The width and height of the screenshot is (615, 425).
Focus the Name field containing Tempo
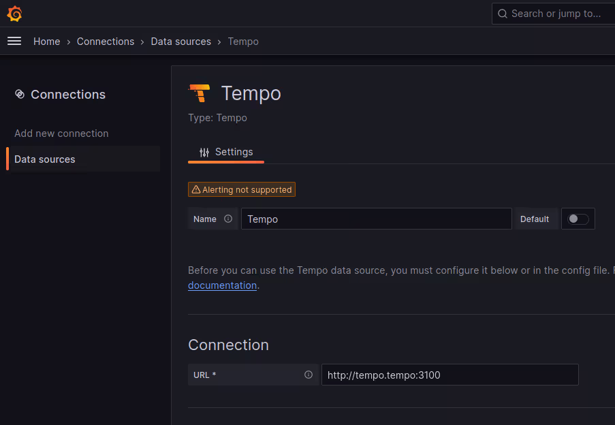point(376,219)
